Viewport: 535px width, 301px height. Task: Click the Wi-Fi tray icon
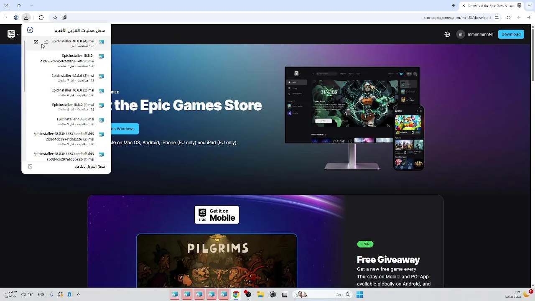(31, 294)
